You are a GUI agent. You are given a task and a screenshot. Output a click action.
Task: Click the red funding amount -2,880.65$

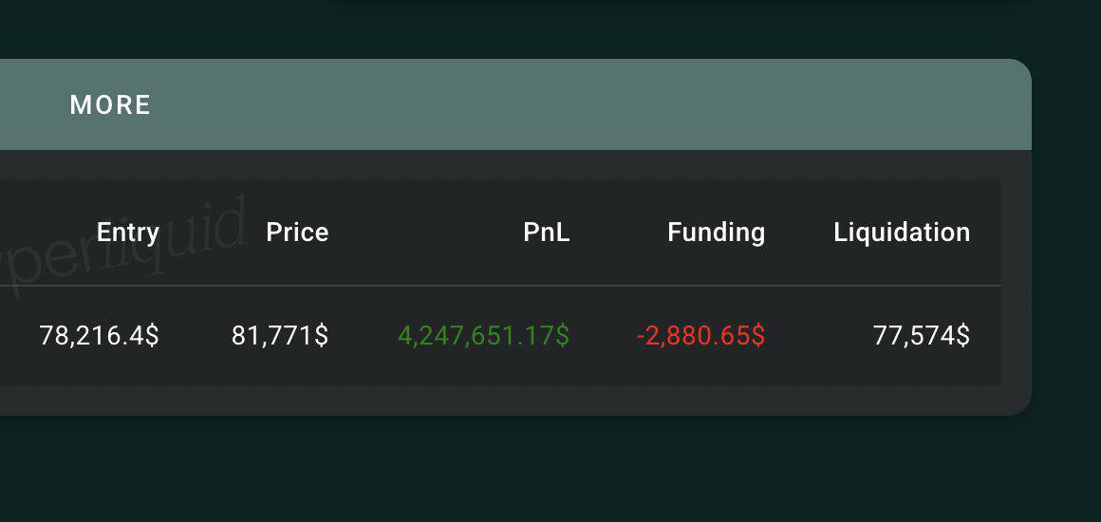click(x=700, y=335)
